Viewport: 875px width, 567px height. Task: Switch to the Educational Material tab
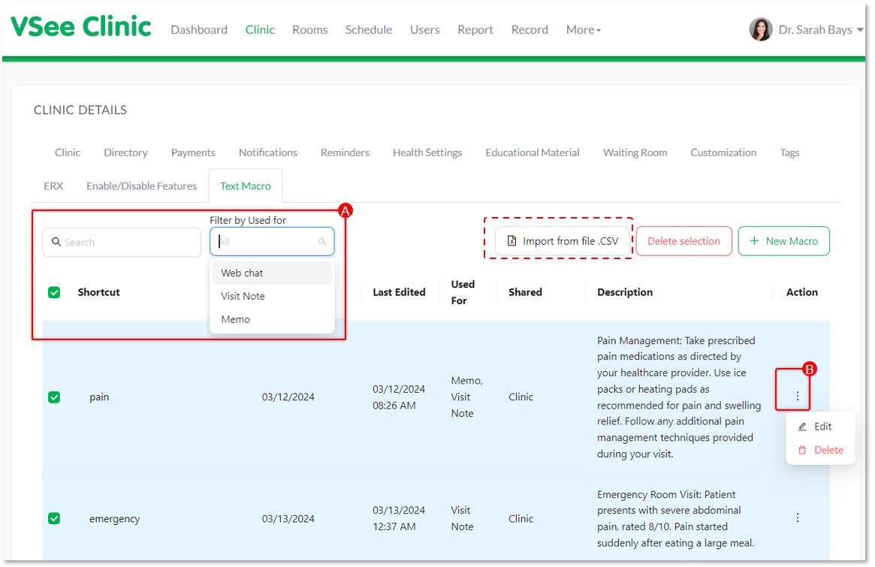[x=533, y=152]
